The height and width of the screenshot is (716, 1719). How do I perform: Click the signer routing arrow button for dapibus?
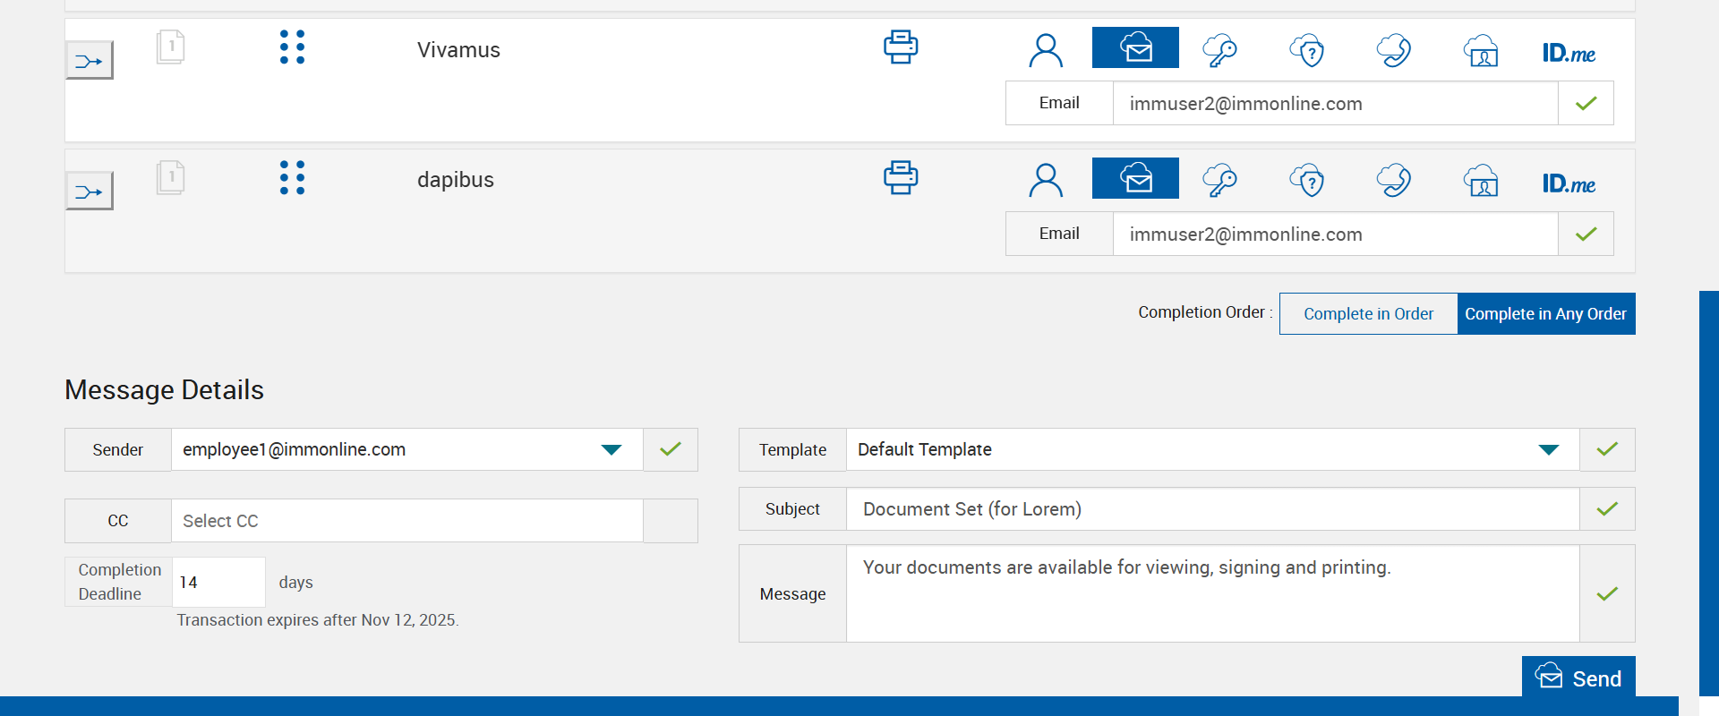pyautogui.click(x=90, y=192)
